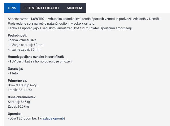Click the nižanje spredaj: 60mm line
Viewport: 170px width, 126px height.
(24, 45)
